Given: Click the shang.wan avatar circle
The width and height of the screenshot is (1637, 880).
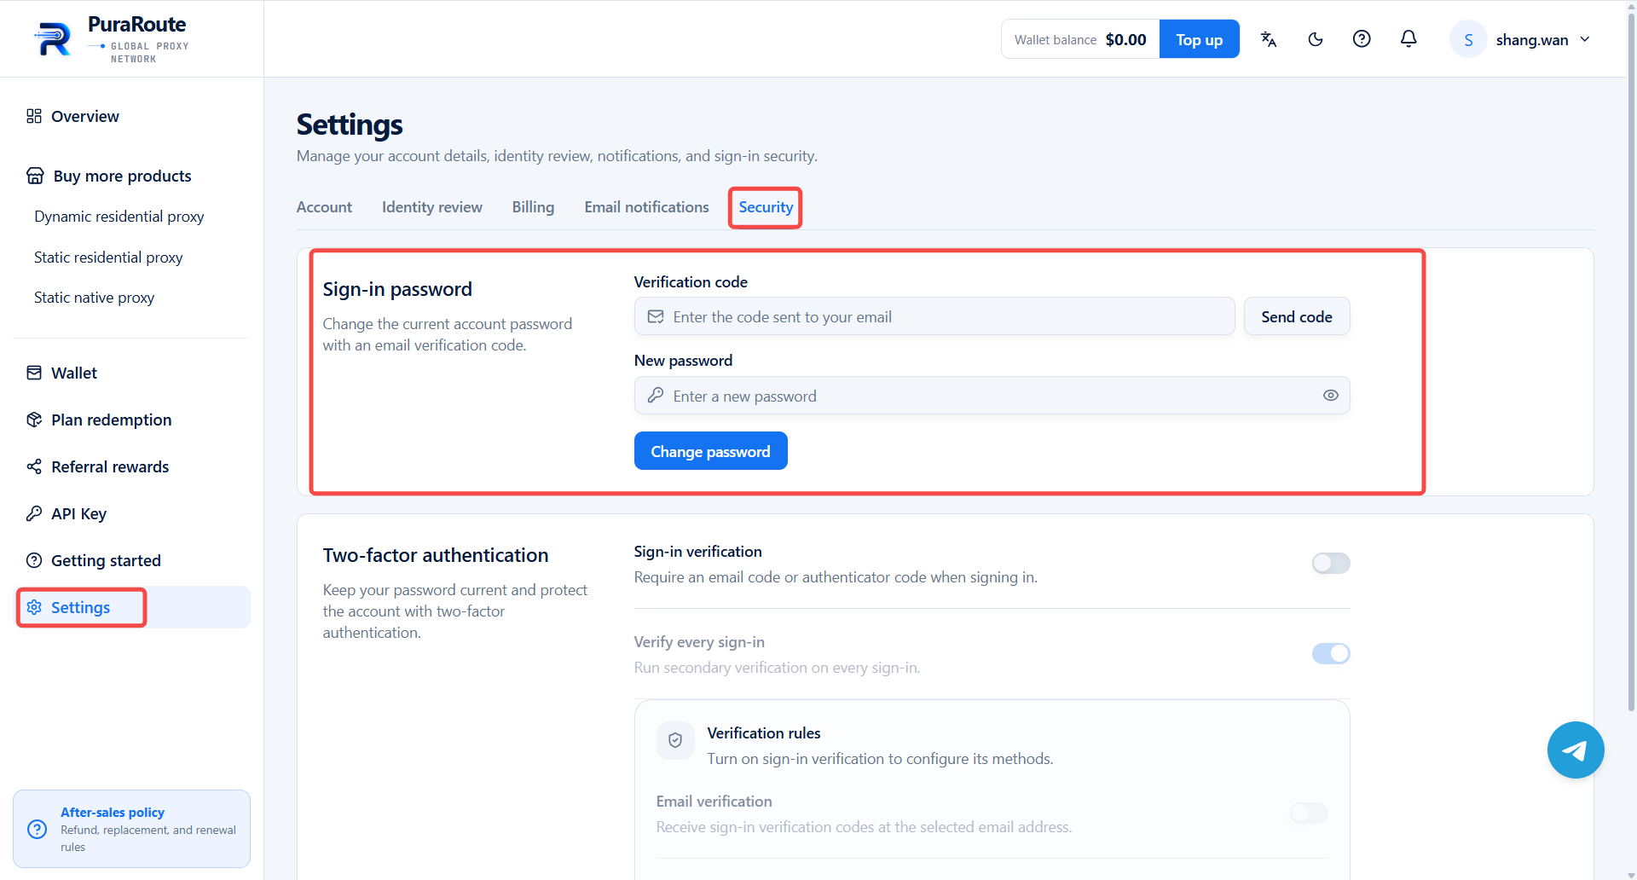Looking at the screenshot, I should coord(1468,39).
